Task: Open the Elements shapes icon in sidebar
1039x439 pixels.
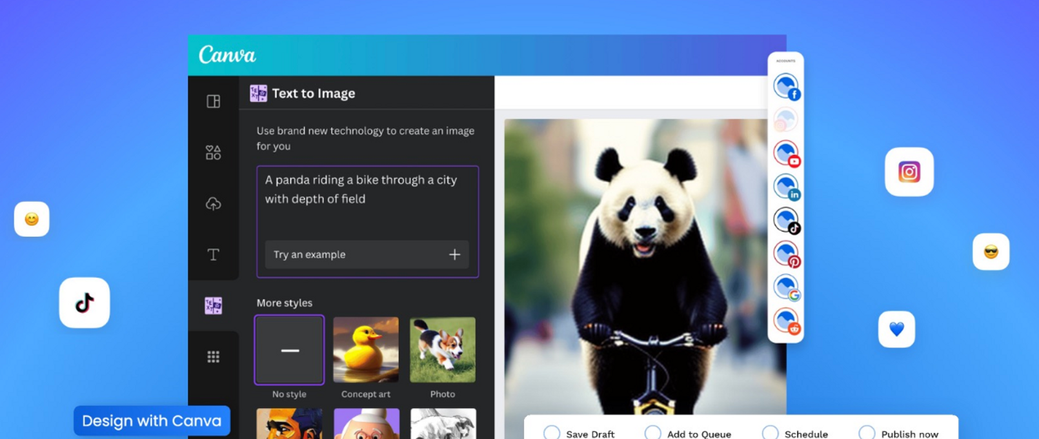Action: pos(214,152)
